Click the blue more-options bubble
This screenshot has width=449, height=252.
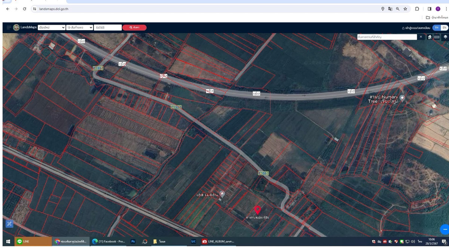(x=445, y=229)
